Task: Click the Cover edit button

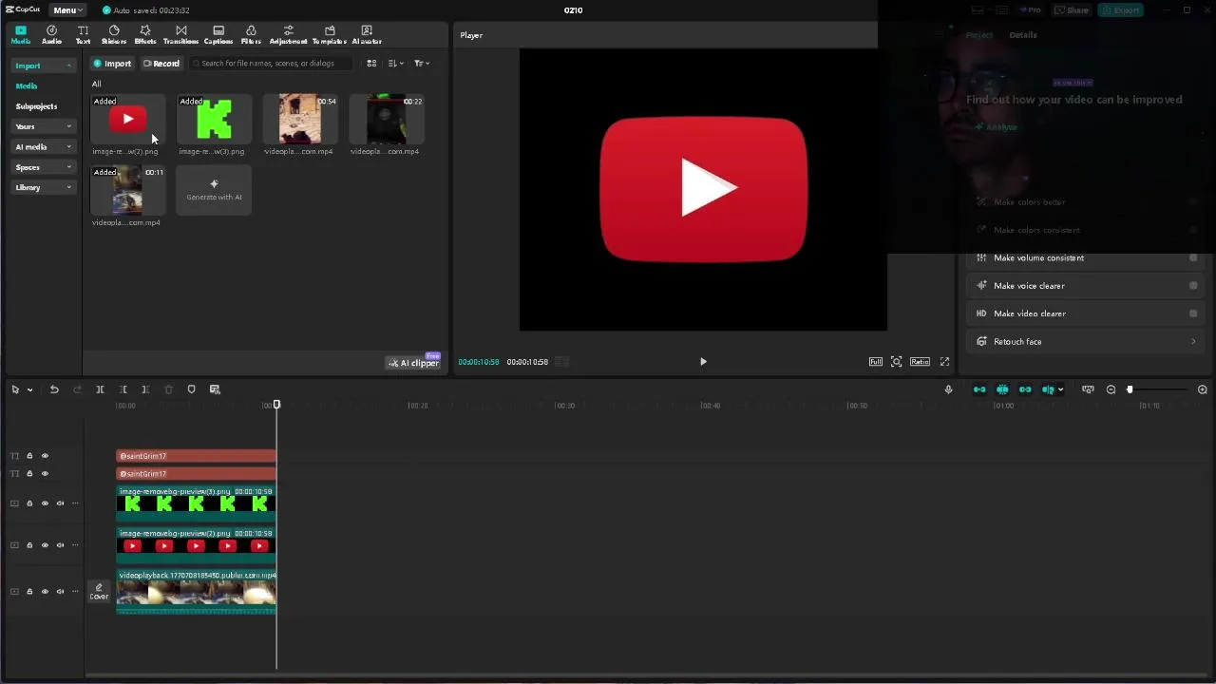Action: coord(99,592)
